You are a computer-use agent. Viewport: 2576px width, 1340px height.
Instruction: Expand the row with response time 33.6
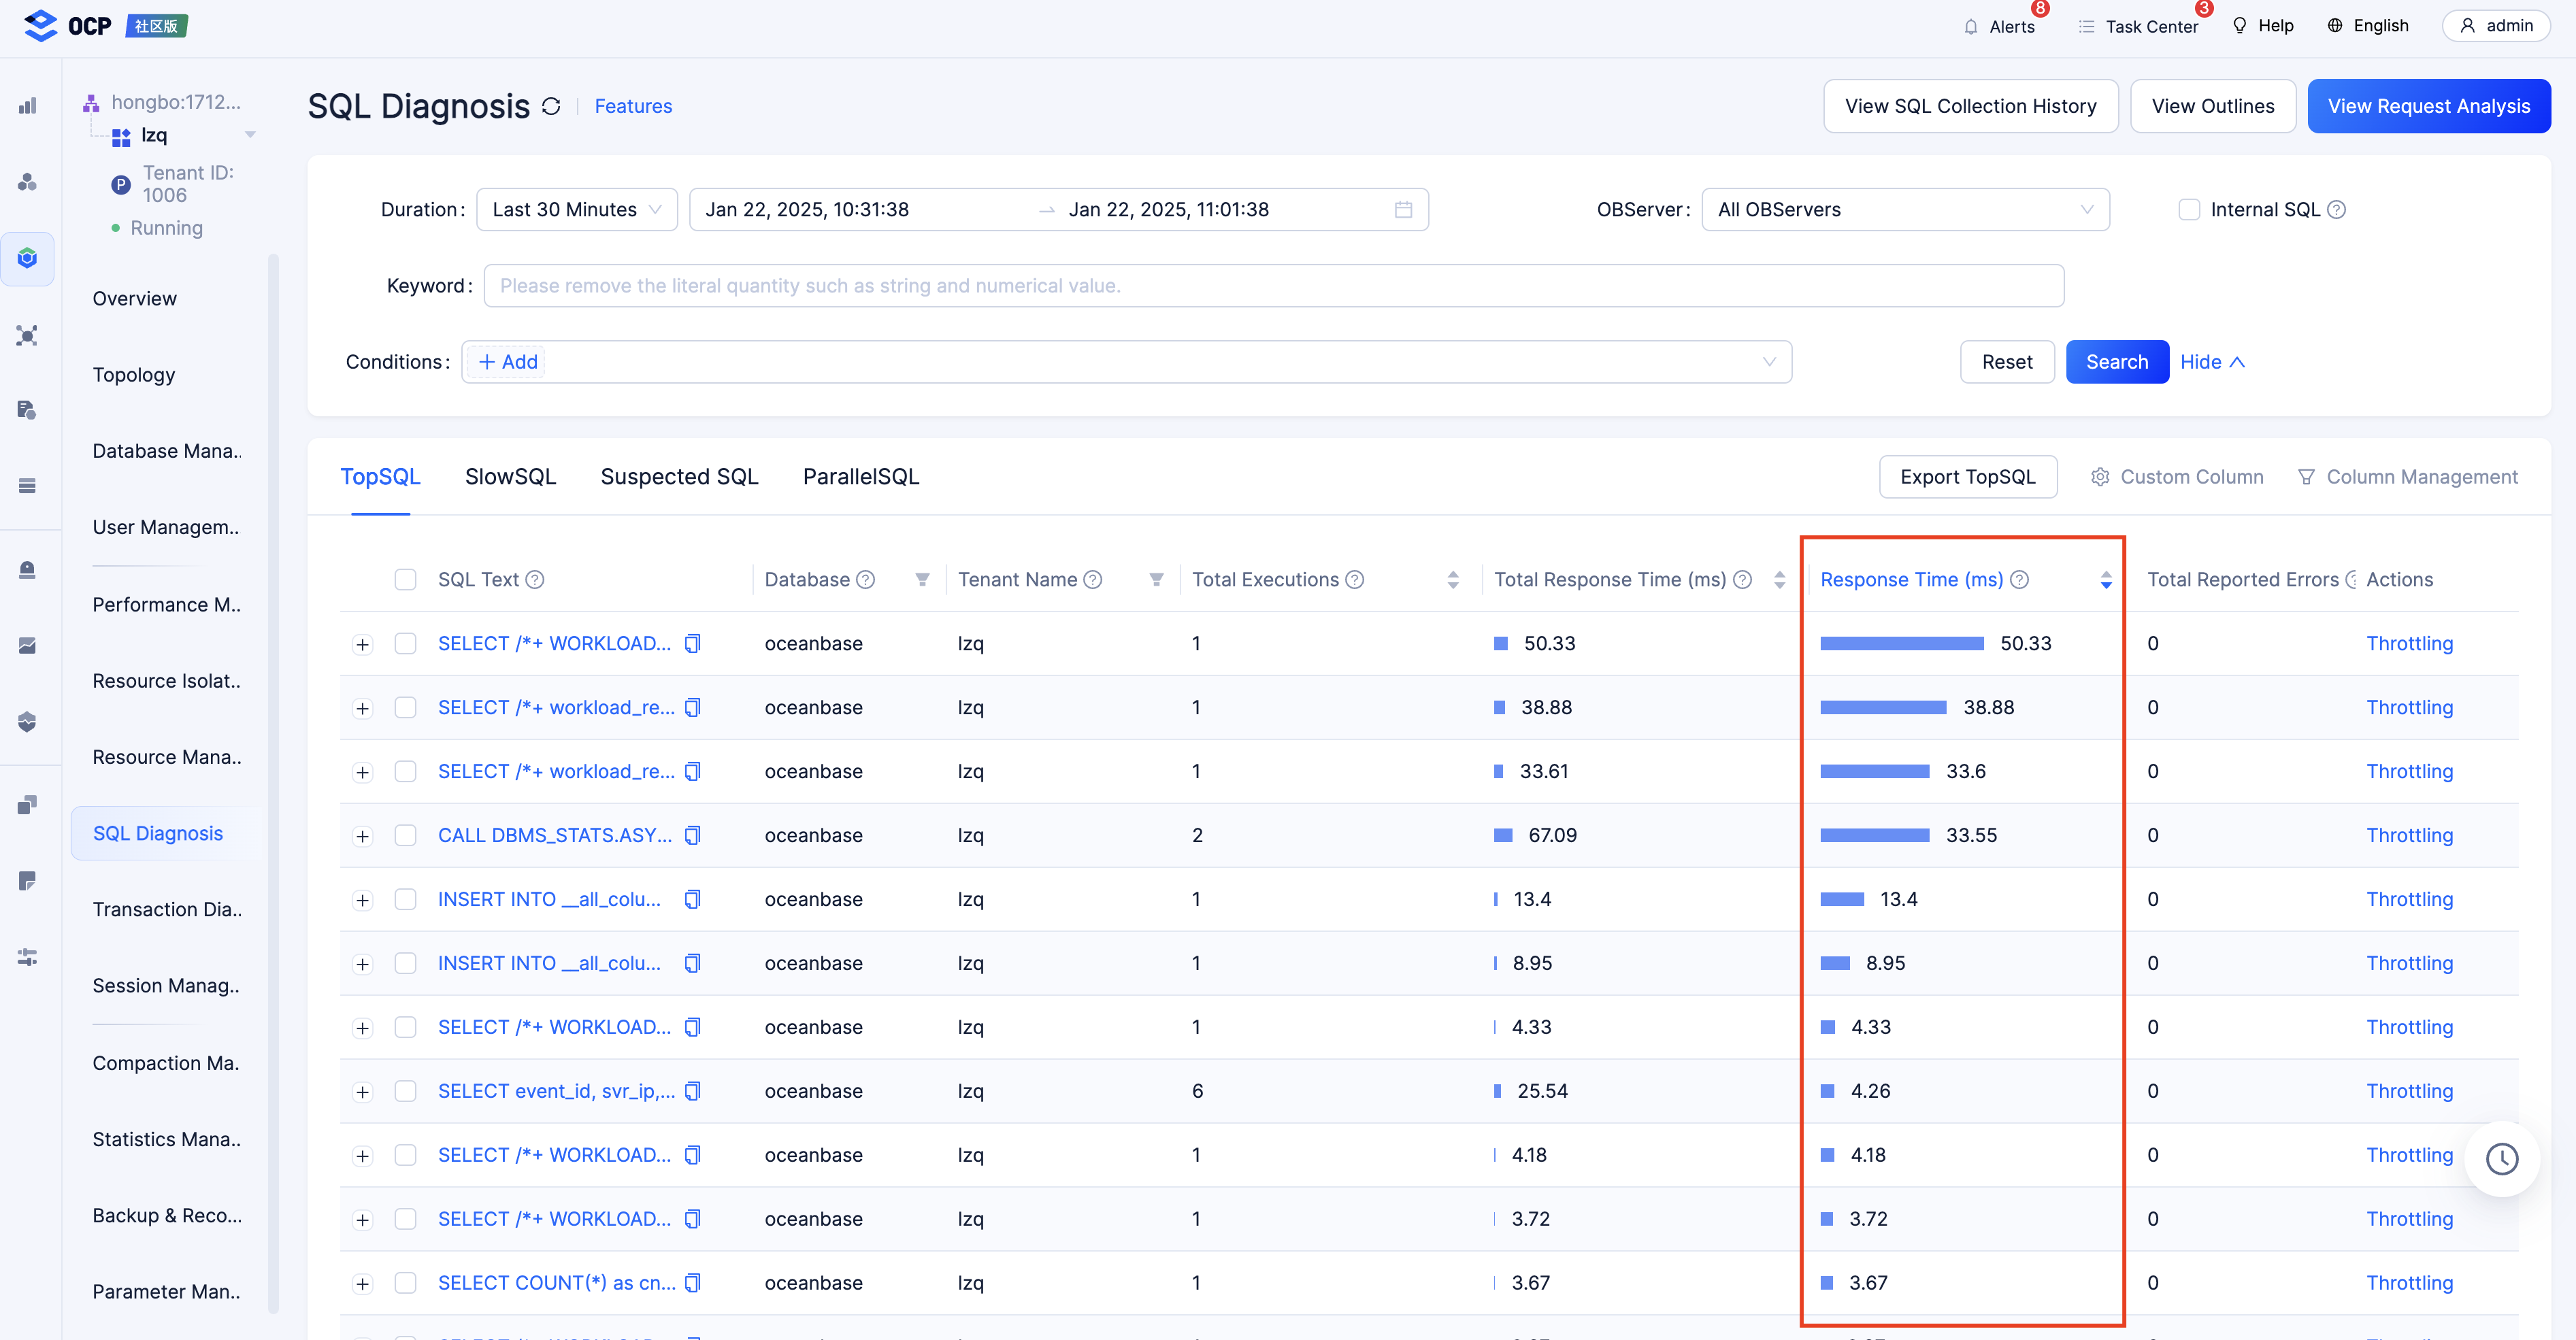click(x=363, y=772)
